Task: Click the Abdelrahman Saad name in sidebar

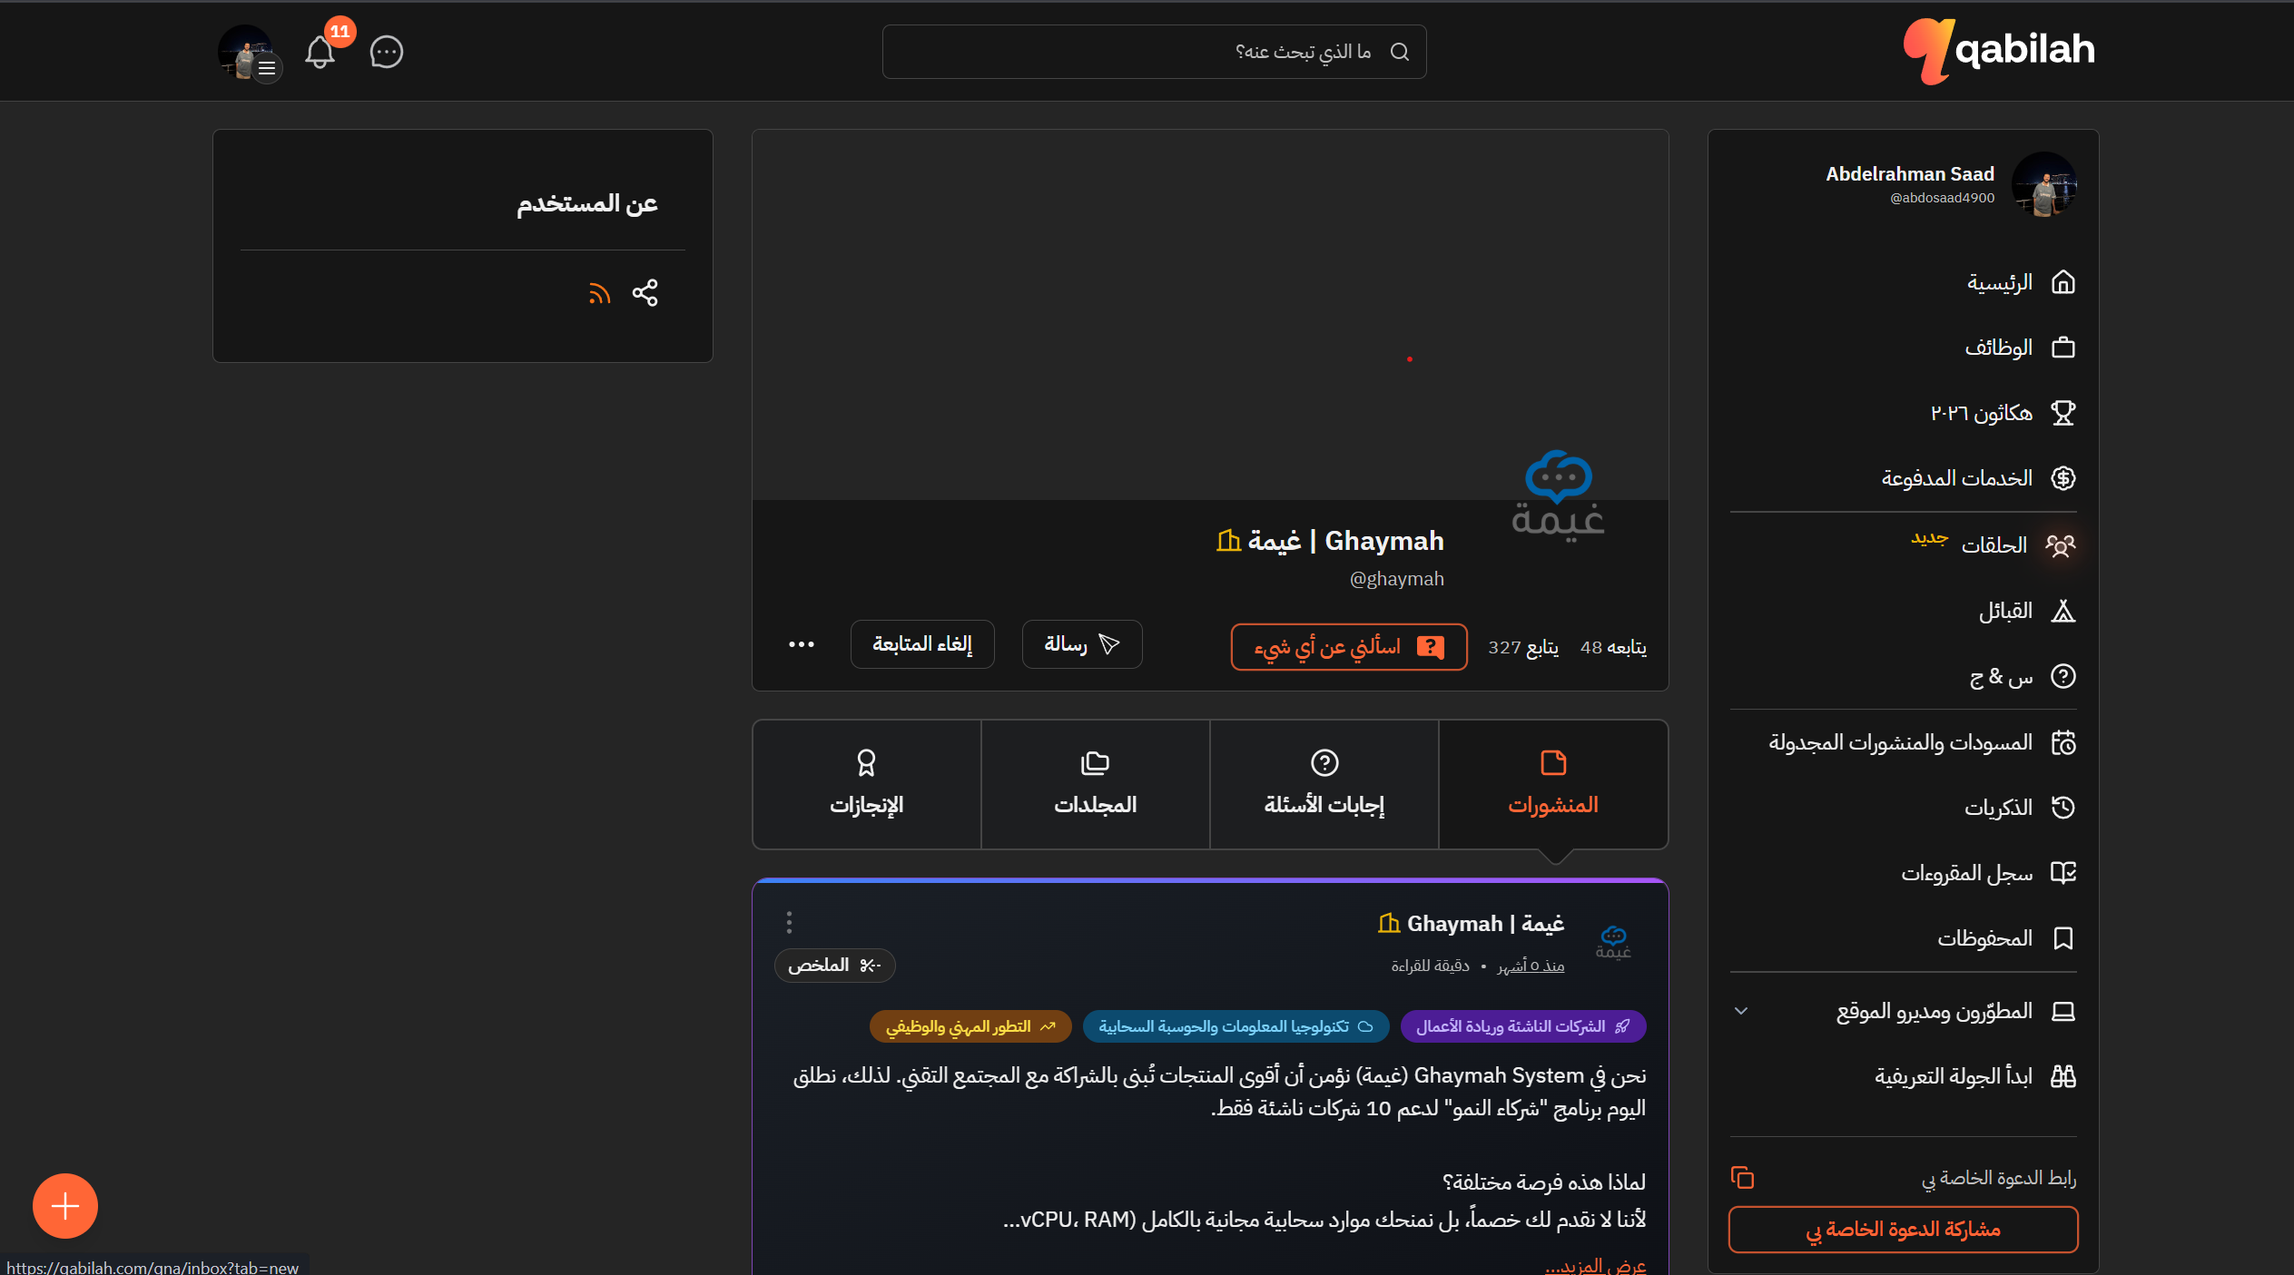Action: pos(1910,173)
